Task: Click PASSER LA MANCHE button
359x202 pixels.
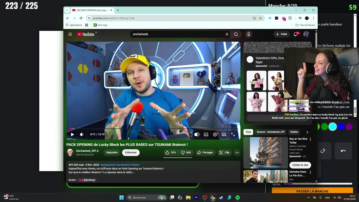Action: coord(312,191)
